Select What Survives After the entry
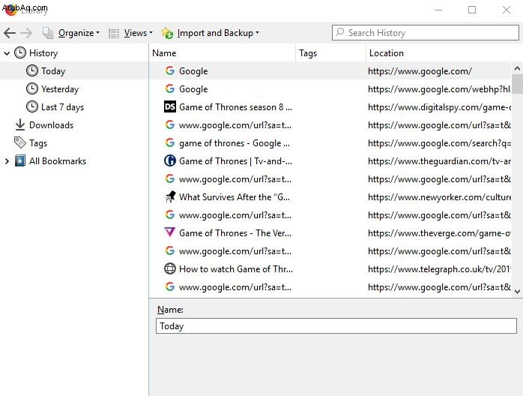This screenshot has width=523, height=396. click(330, 197)
